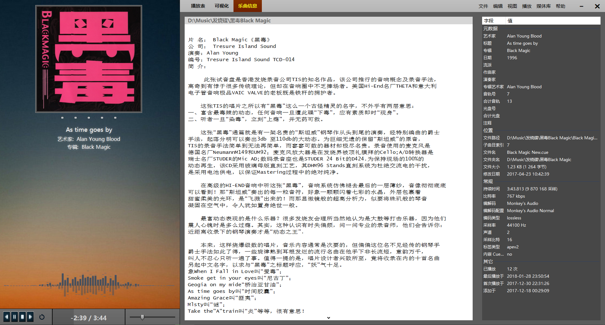
Task: Open the 帮助 menu
Action: [561, 6]
